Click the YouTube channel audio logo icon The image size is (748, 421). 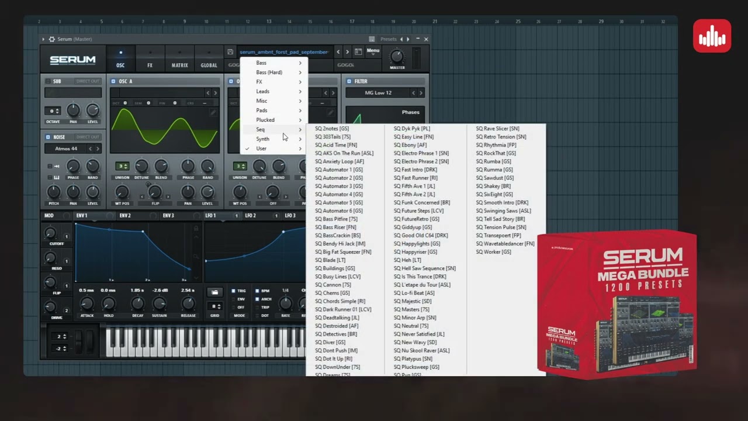click(x=712, y=36)
